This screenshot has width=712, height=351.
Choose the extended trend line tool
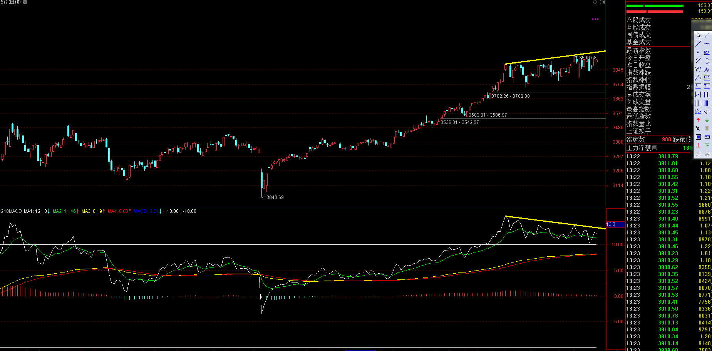pyautogui.click(x=698, y=44)
